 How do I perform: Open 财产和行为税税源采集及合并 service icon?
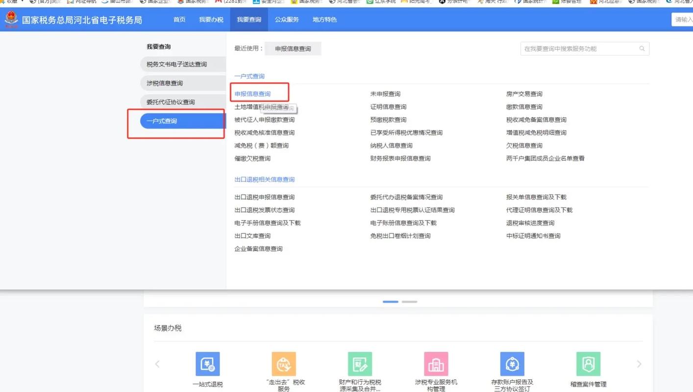coord(360,364)
